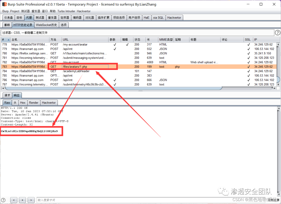
Task: Open the 选项 proxy sub-tab
Action: click(x=64, y=25)
